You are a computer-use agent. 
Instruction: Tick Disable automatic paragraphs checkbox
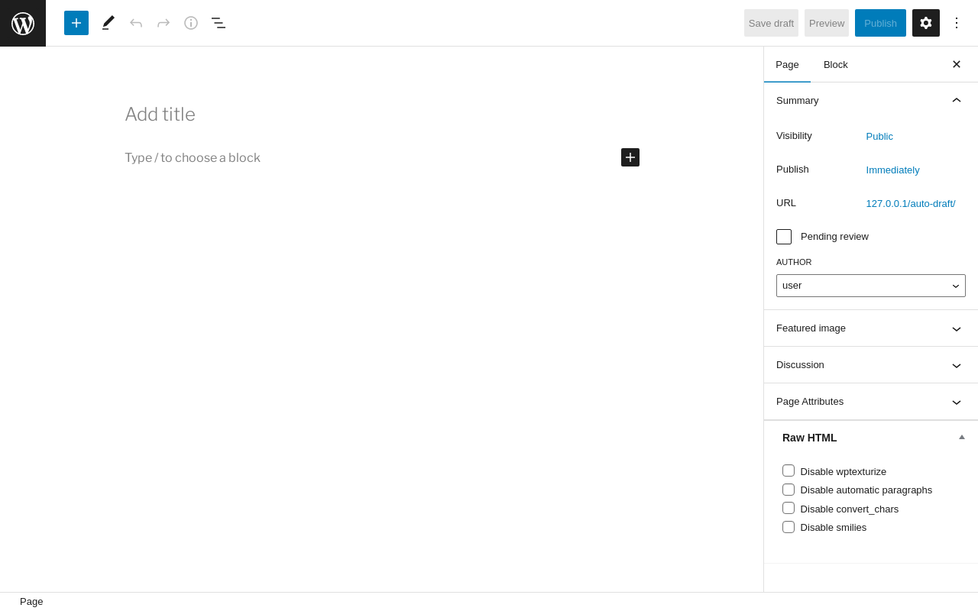[789, 490]
